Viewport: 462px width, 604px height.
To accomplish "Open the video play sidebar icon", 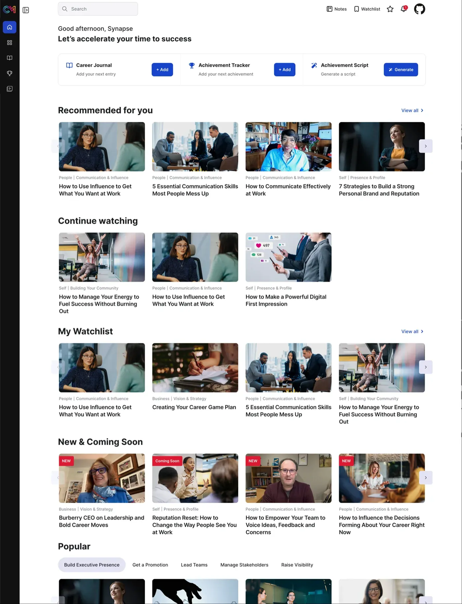I will 10,89.
